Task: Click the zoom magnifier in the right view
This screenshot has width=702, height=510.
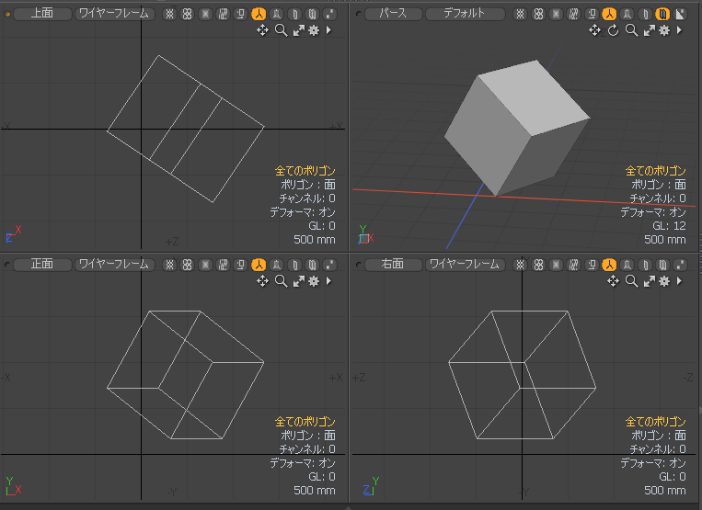Action: coord(631,280)
